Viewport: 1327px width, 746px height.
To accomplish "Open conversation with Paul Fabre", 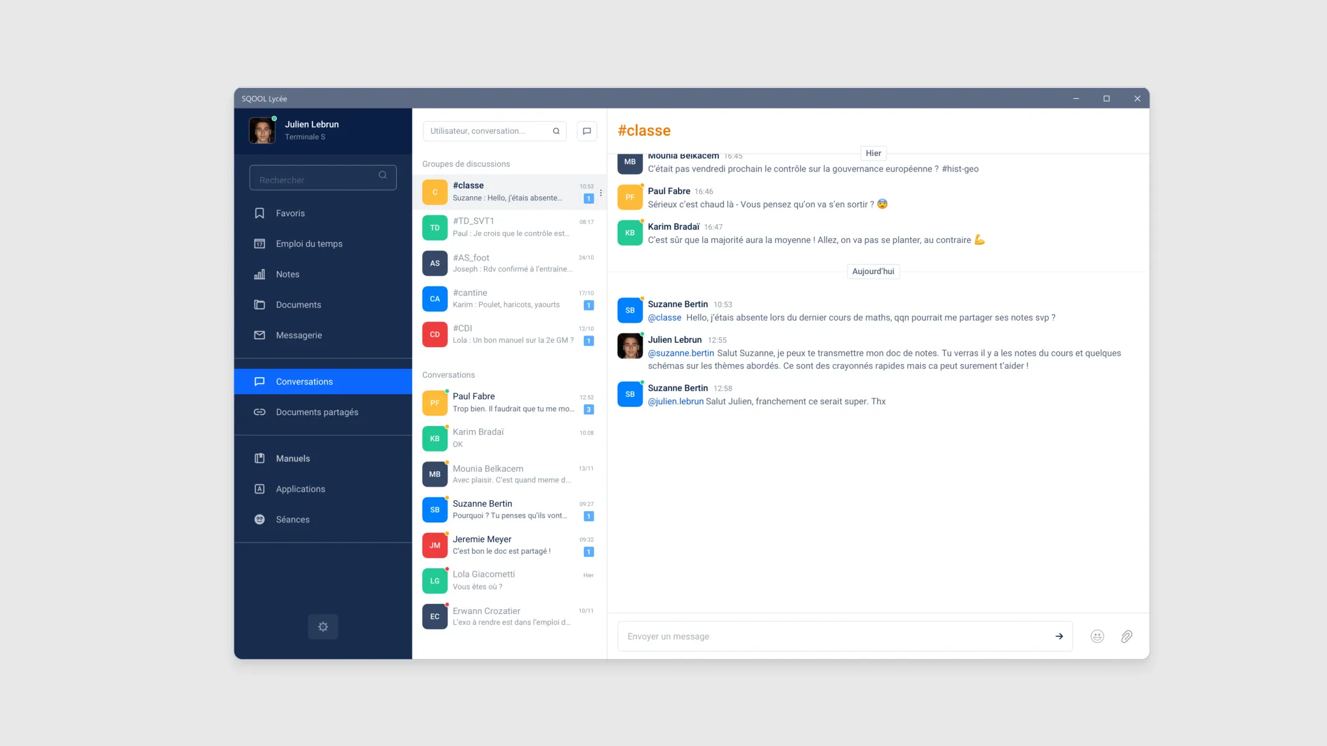I will point(509,403).
